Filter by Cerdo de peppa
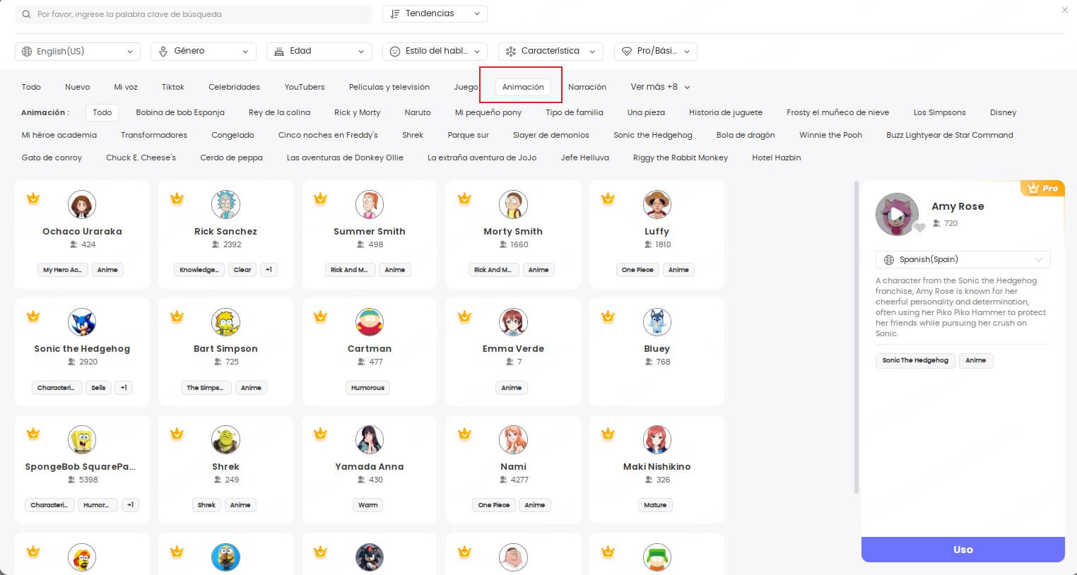The image size is (1077, 575). coord(231,158)
